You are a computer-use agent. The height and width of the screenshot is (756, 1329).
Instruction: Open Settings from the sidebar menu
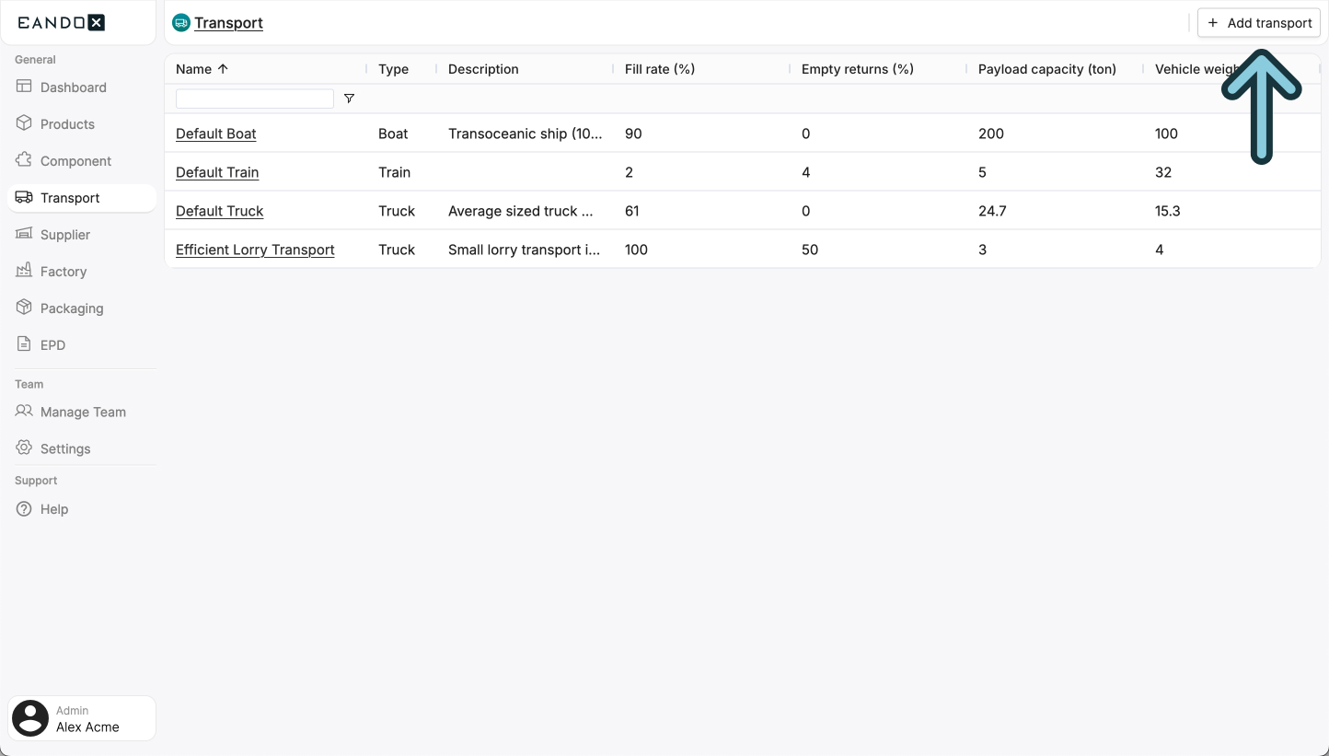pyautogui.click(x=64, y=448)
